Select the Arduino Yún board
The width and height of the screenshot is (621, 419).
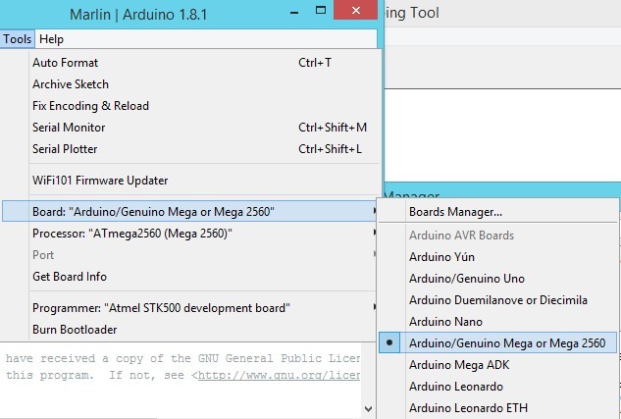coord(497,257)
